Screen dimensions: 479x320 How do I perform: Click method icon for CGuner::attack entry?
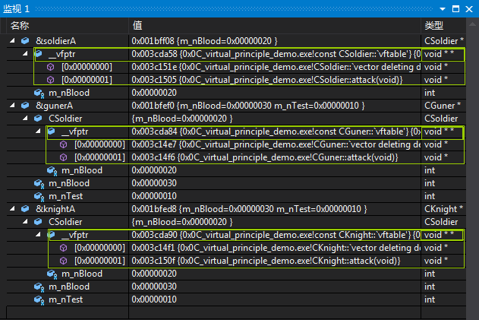coord(64,157)
